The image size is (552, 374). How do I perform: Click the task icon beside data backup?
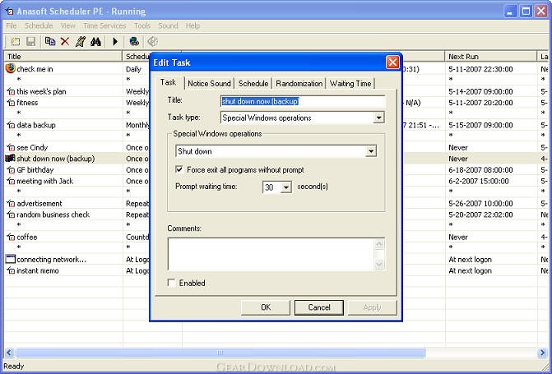tap(11, 125)
